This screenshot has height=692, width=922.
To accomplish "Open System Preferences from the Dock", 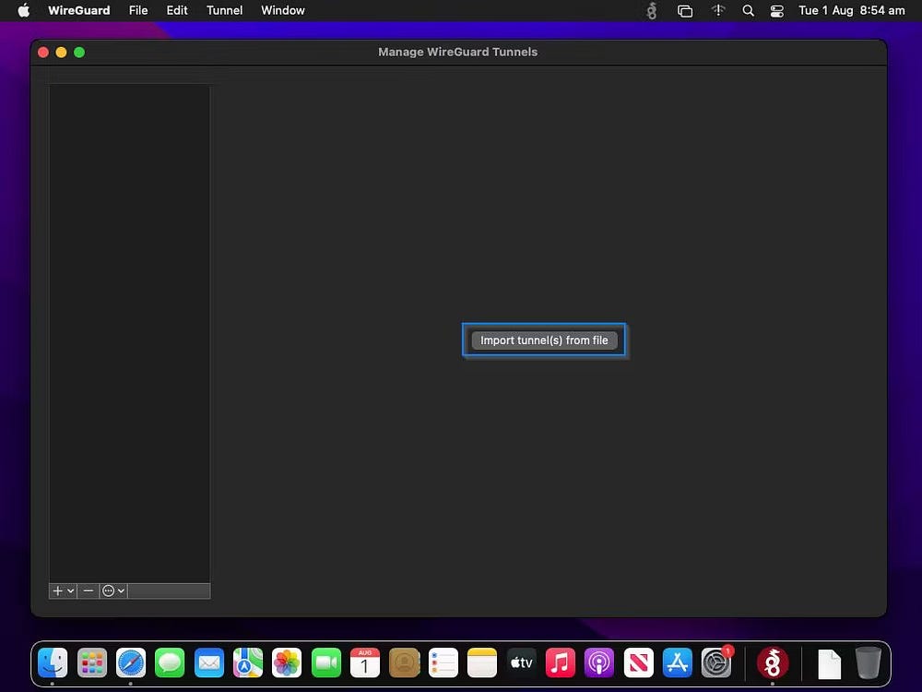I will pyautogui.click(x=716, y=662).
